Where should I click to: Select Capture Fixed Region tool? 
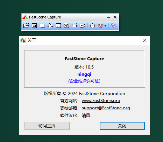click(75, 25)
